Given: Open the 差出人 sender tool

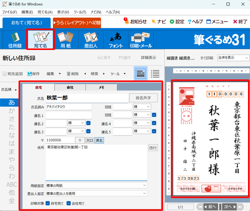Looking at the screenshot, I should 91,39.
